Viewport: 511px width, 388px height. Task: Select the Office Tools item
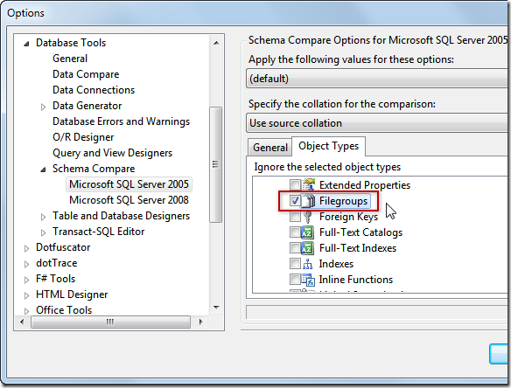point(64,310)
